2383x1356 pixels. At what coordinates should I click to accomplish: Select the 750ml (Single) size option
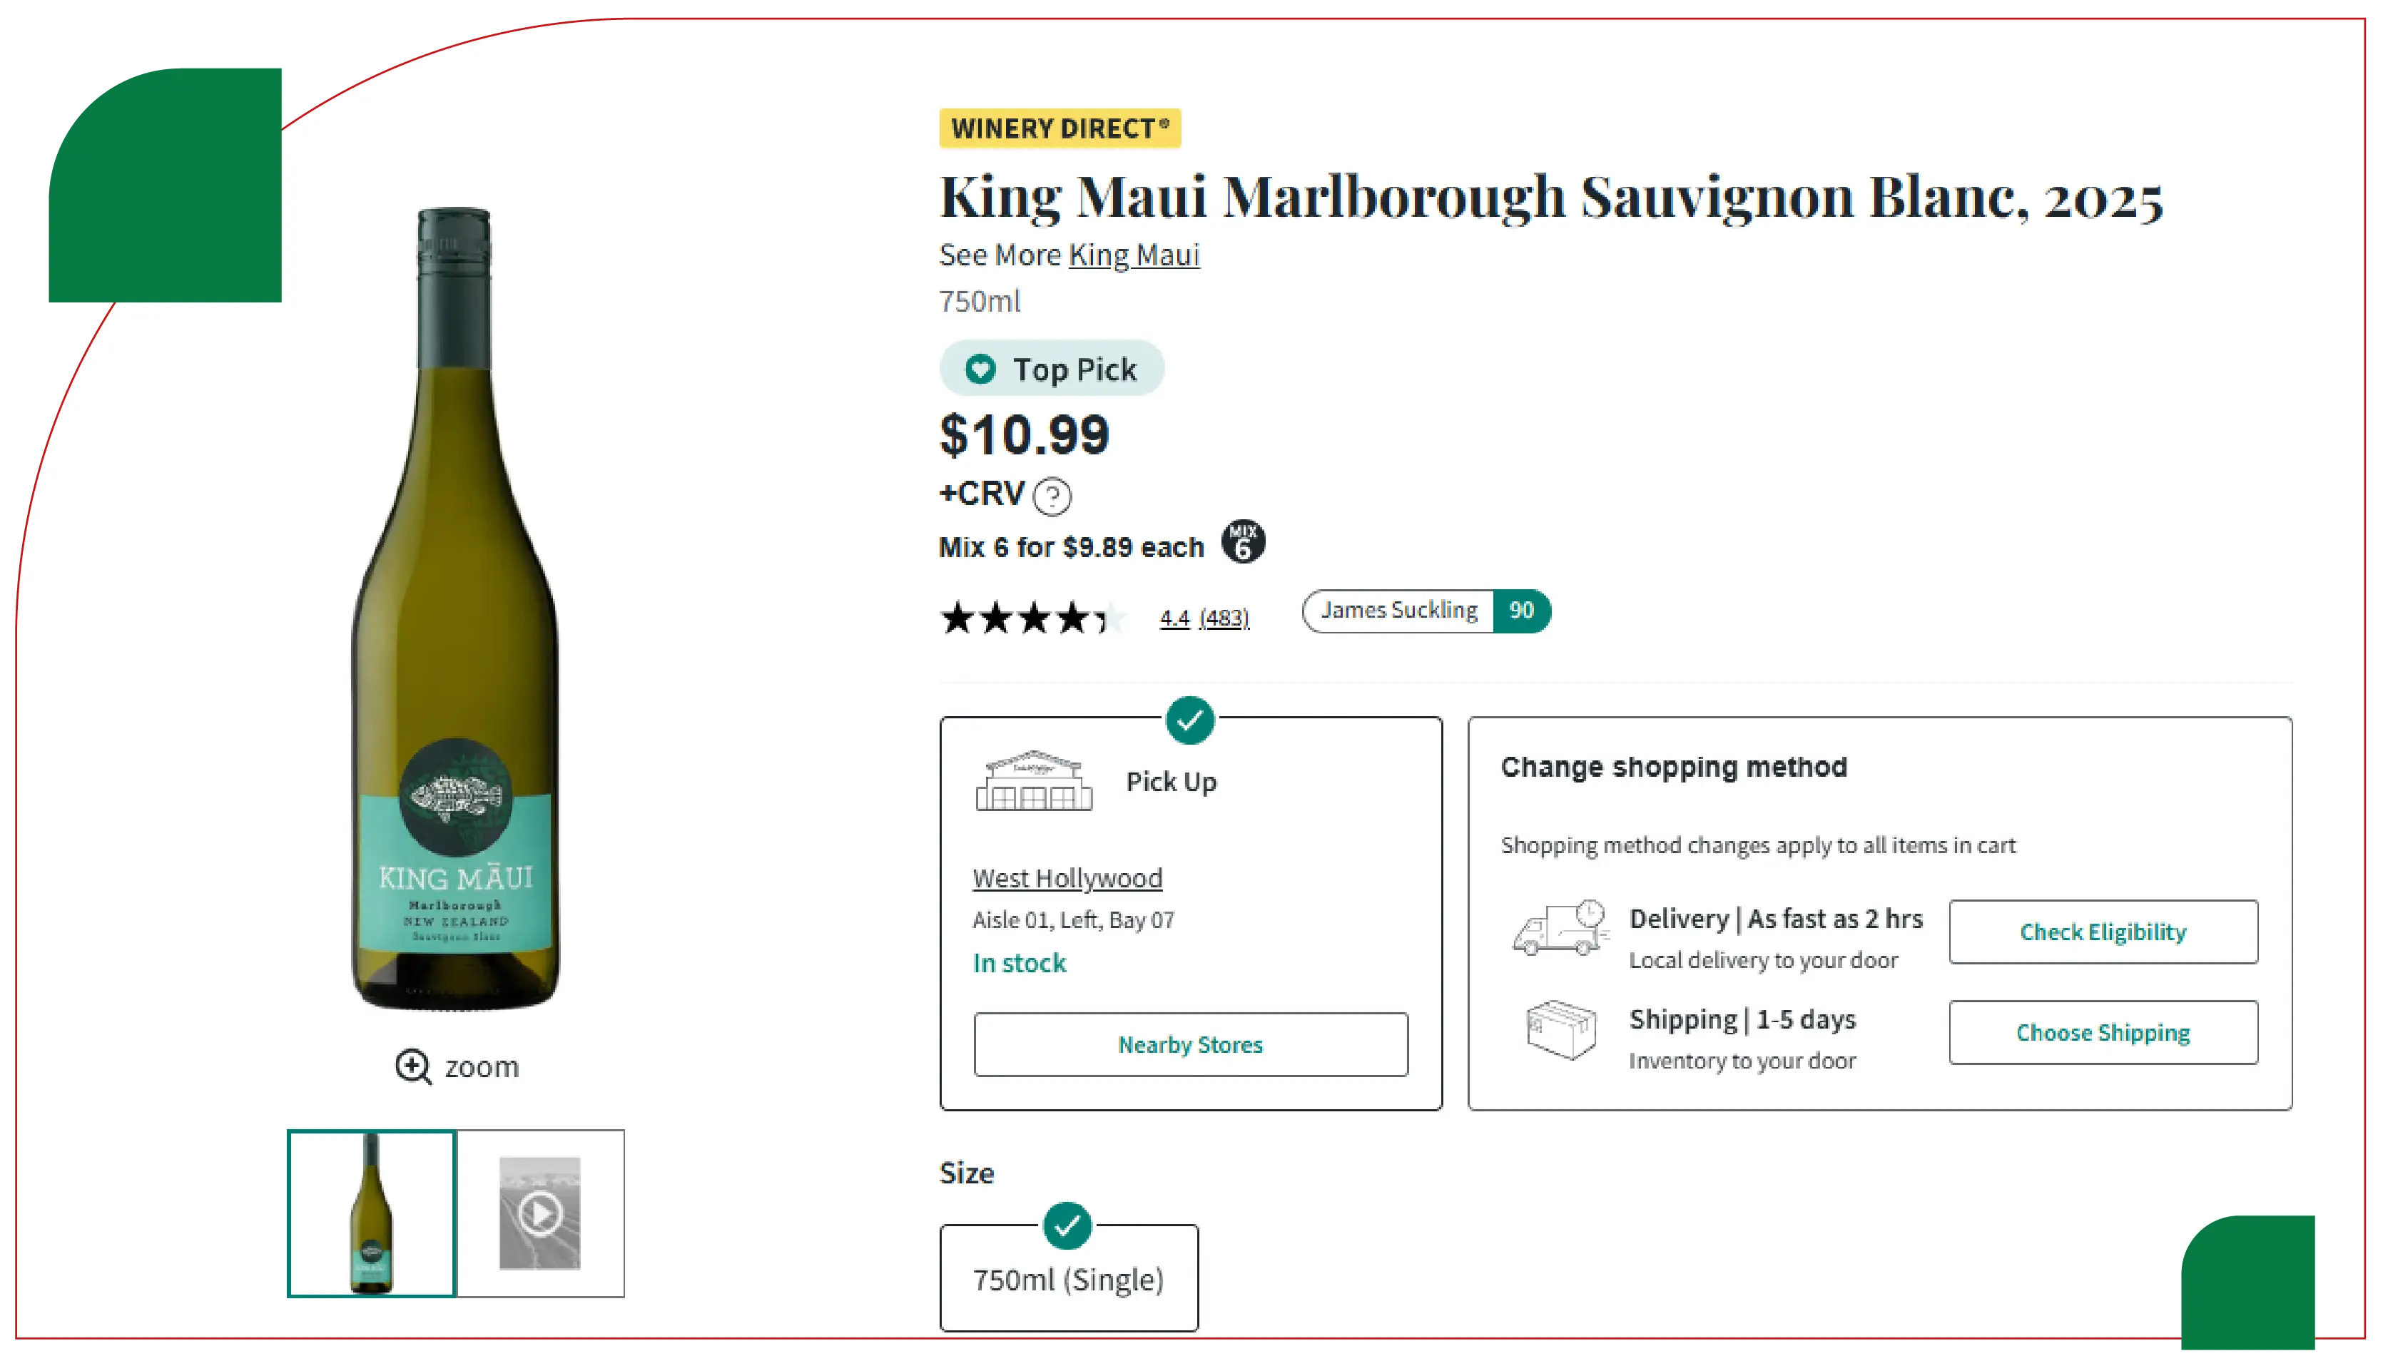(x=1068, y=1279)
